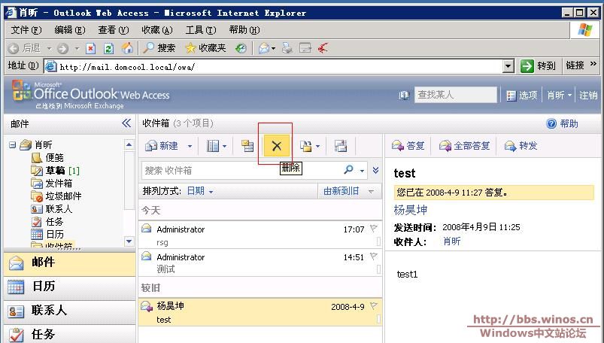
Task: Open the 收藏(A) menu
Action: [x=156, y=29]
